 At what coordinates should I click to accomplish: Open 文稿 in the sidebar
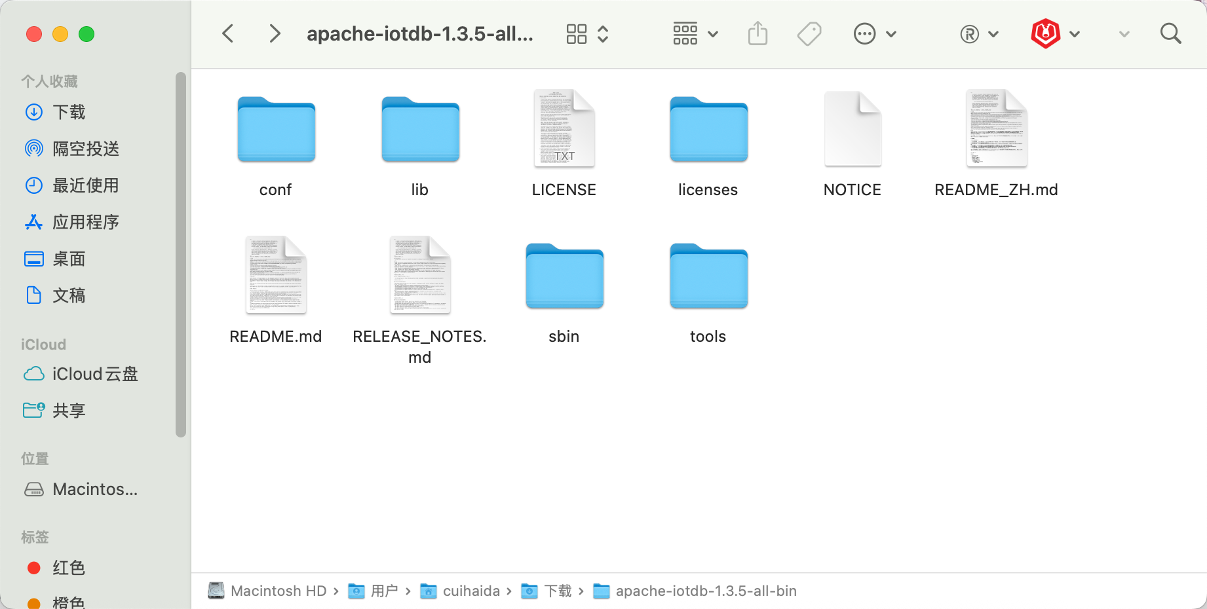55,295
